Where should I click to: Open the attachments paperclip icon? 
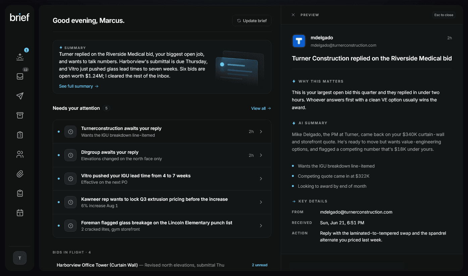[20, 174]
